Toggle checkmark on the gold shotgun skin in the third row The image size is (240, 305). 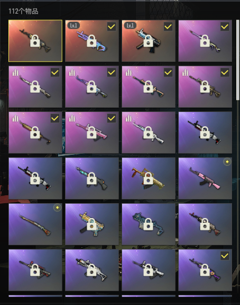pyautogui.click(x=55, y=118)
